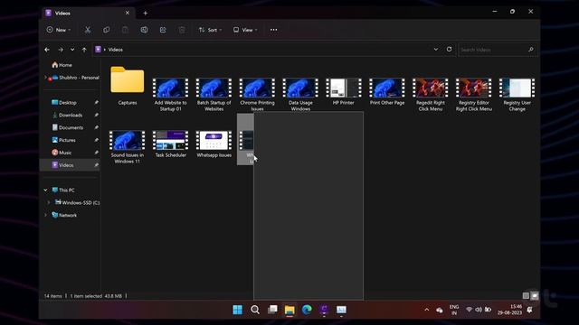Open Microsoft Edge from the taskbar
This screenshot has height=325, width=579.
307,310
